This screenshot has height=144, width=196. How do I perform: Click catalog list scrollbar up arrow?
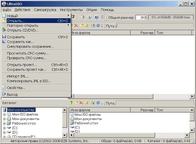pyautogui.click(x=192, y=110)
